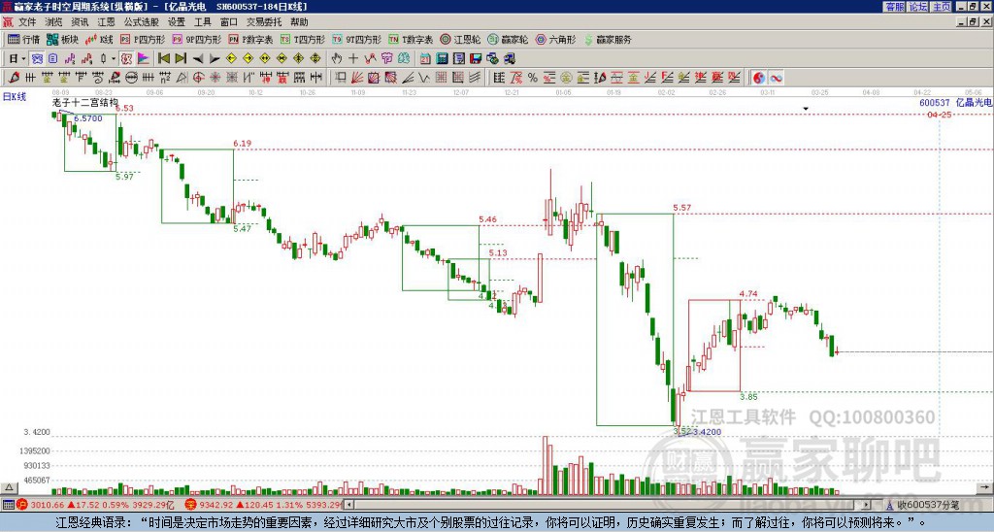Jump to last bar icon
The height and width of the screenshot is (532, 994).
point(180,58)
